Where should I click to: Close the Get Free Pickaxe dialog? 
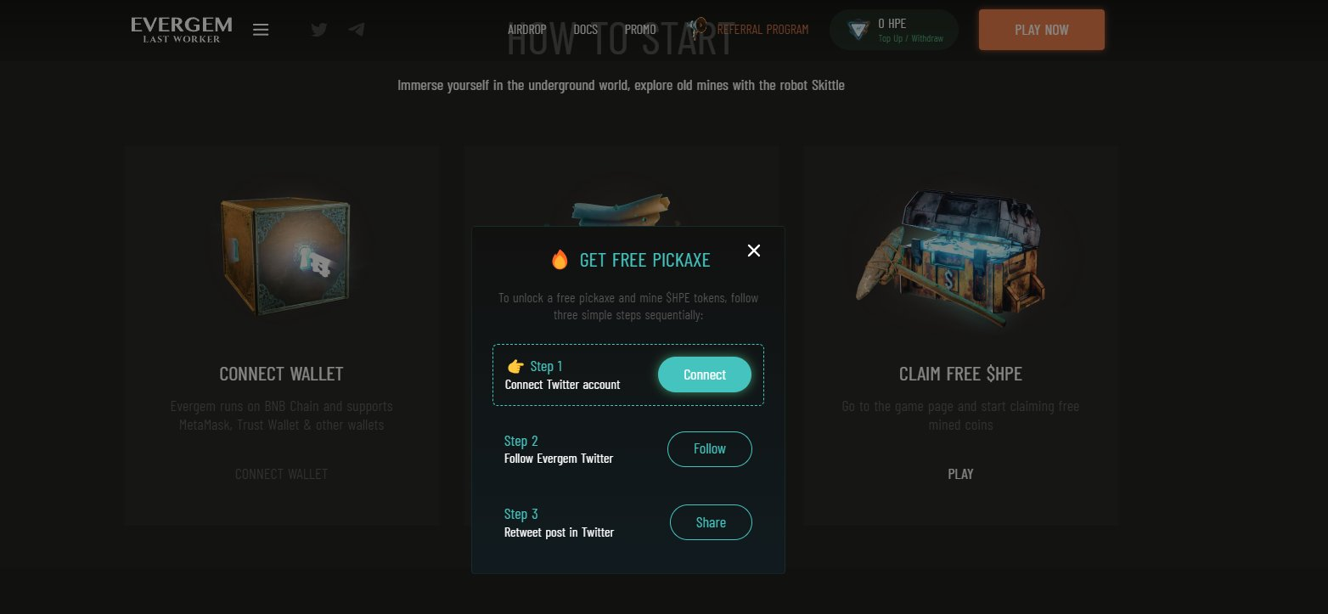tap(754, 250)
